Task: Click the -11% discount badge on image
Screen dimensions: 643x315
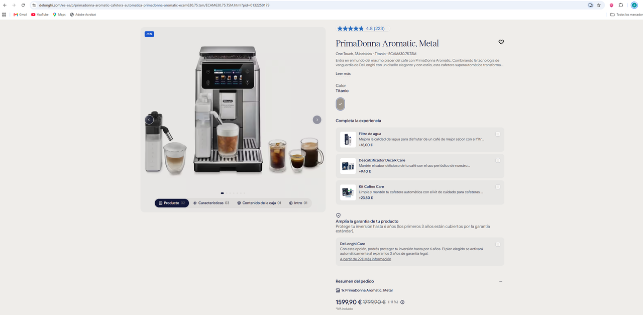Action: (x=149, y=34)
